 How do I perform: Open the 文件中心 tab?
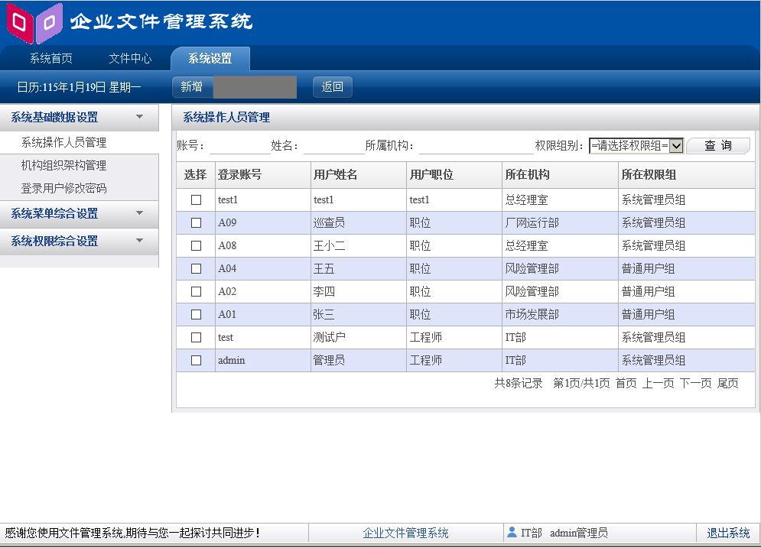pyautogui.click(x=130, y=59)
